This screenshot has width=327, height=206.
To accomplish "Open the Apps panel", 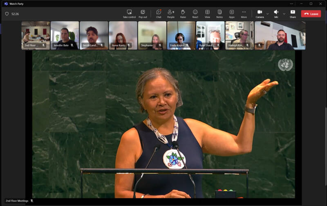I will [x=231, y=14].
